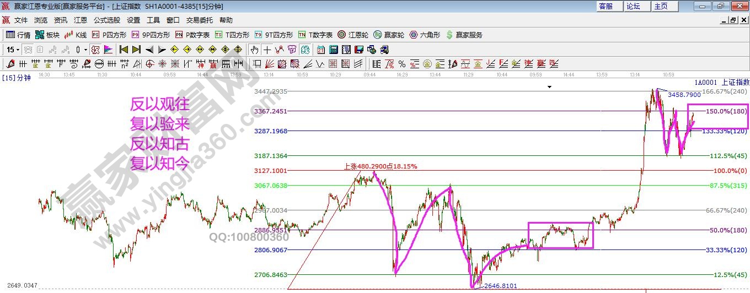Open the 公式选股 menu

pos(106,20)
